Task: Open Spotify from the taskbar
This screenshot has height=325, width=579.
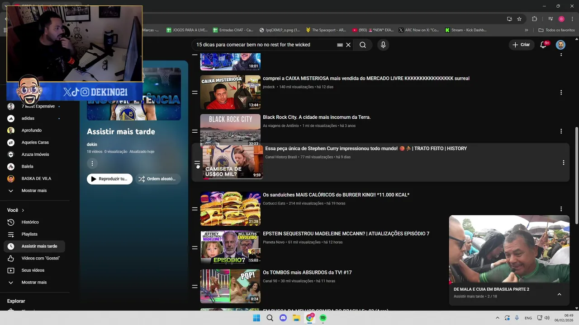Action: 323,318
